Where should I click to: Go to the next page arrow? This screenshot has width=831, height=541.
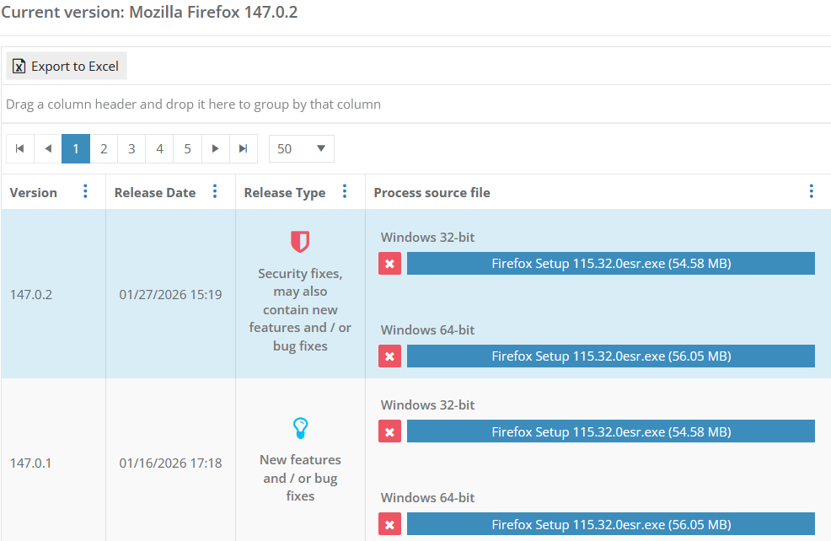tap(216, 148)
